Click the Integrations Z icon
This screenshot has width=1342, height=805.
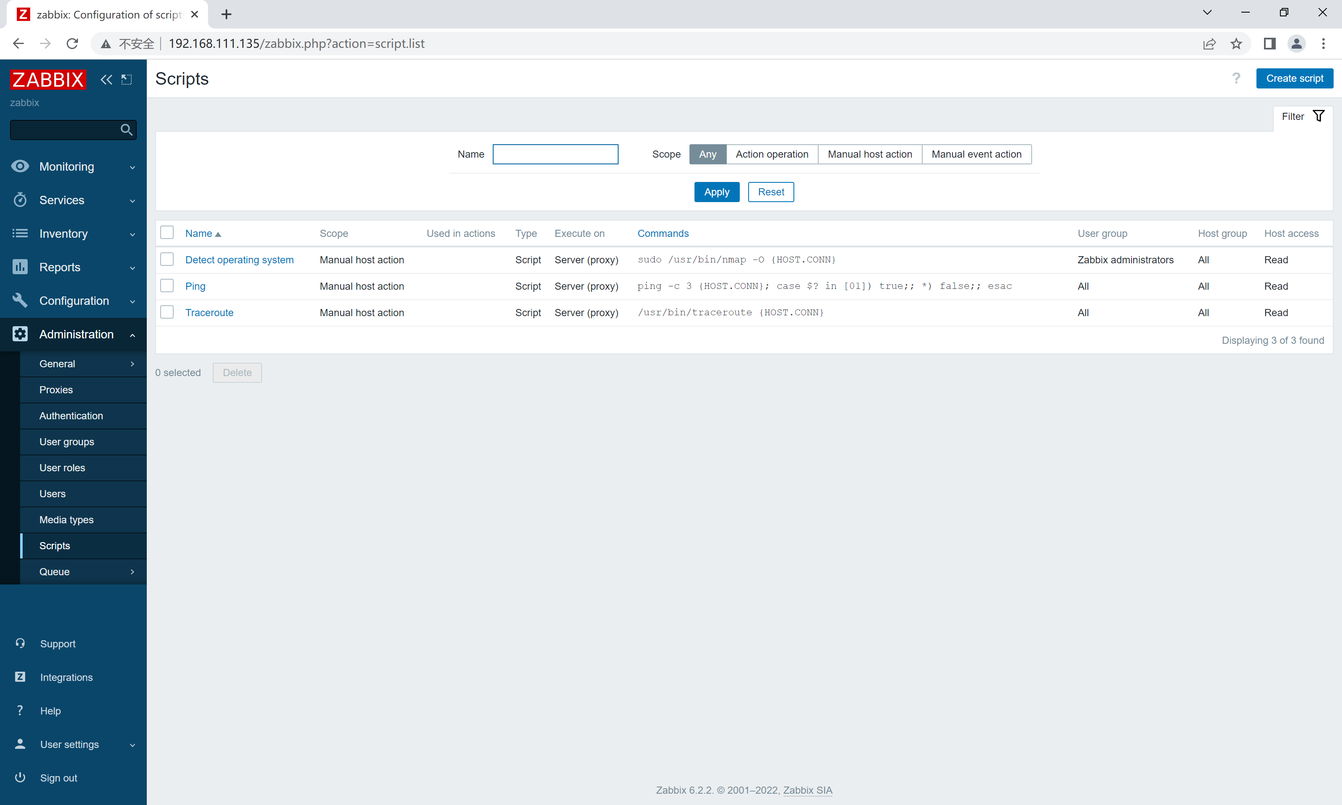click(20, 677)
